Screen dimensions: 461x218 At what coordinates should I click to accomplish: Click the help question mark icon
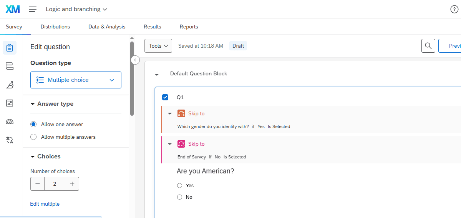(x=454, y=9)
